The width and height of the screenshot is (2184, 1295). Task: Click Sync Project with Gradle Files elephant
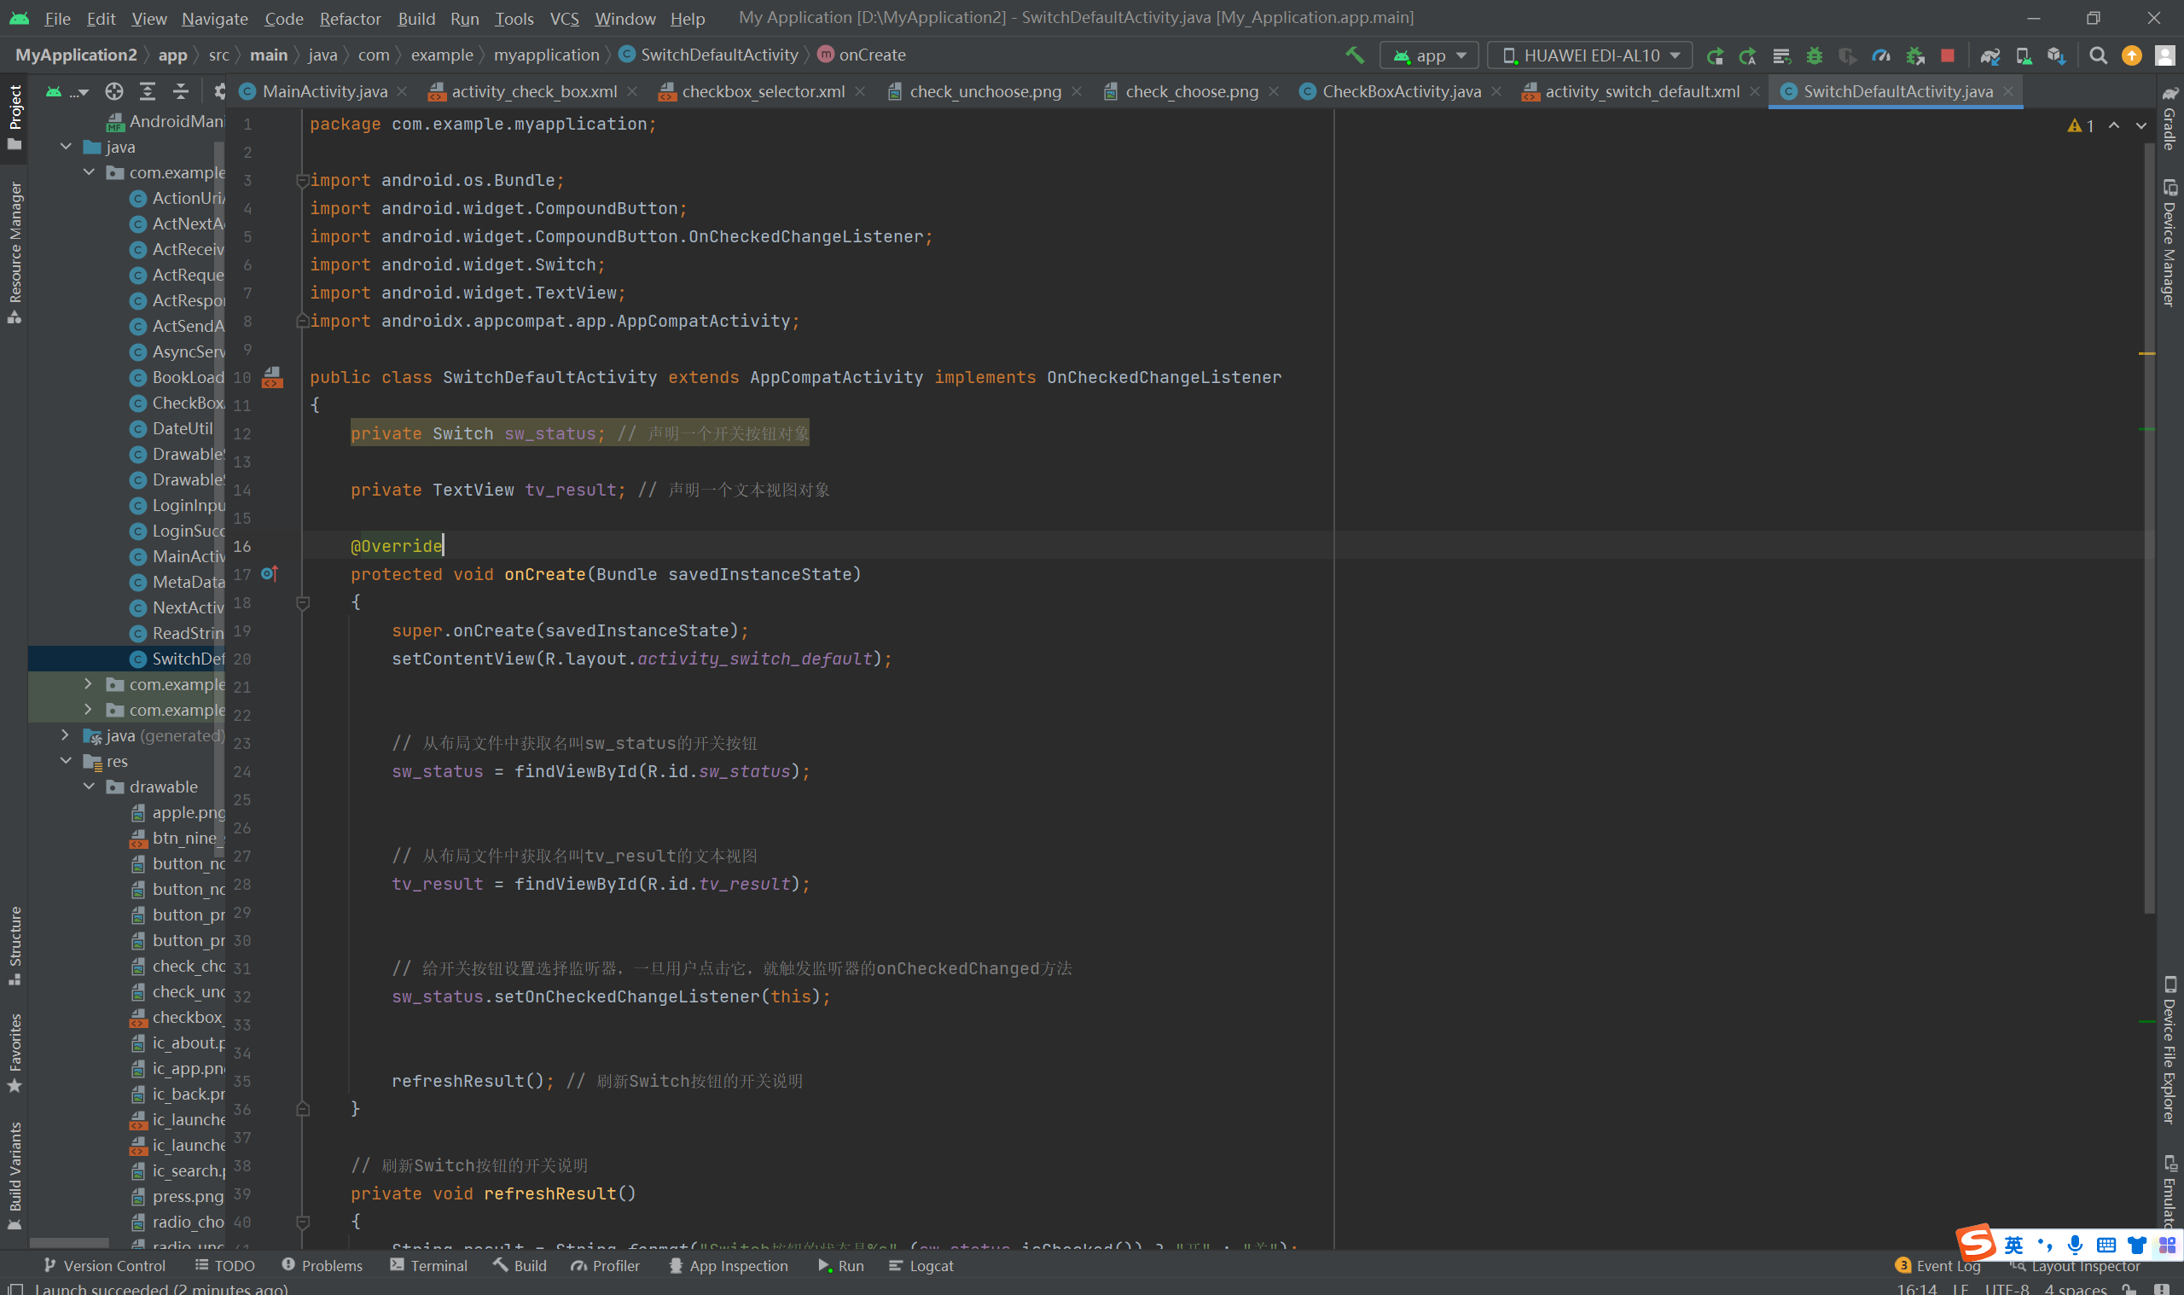pyautogui.click(x=1989, y=55)
